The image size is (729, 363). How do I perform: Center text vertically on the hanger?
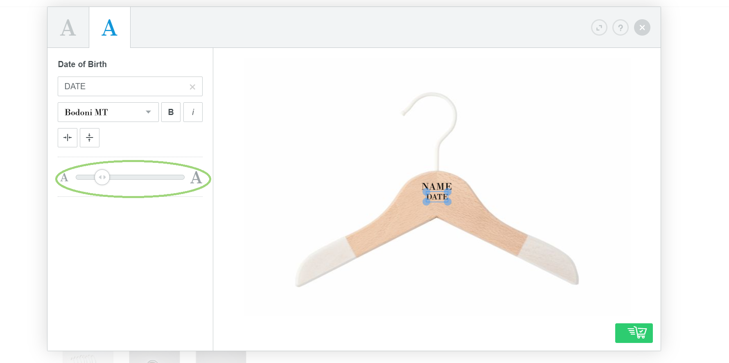(x=90, y=138)
